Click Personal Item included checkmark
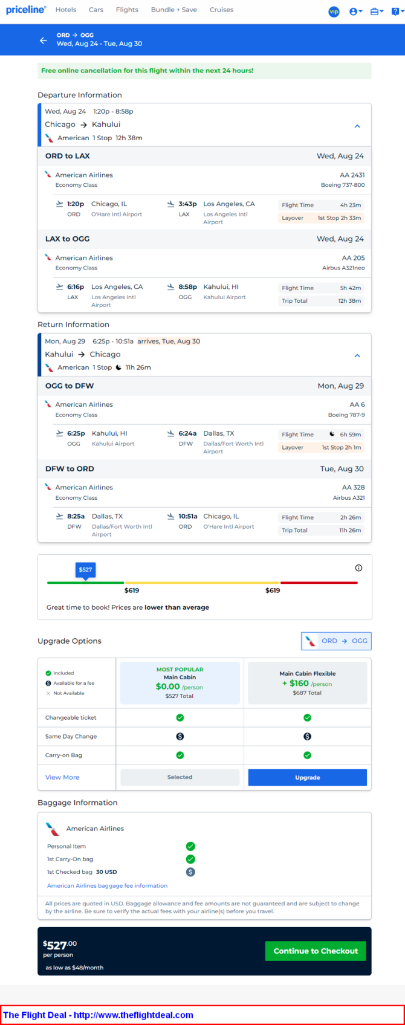Image resolution: width=405 pixels, height=1025 pixels. [190, 846]
